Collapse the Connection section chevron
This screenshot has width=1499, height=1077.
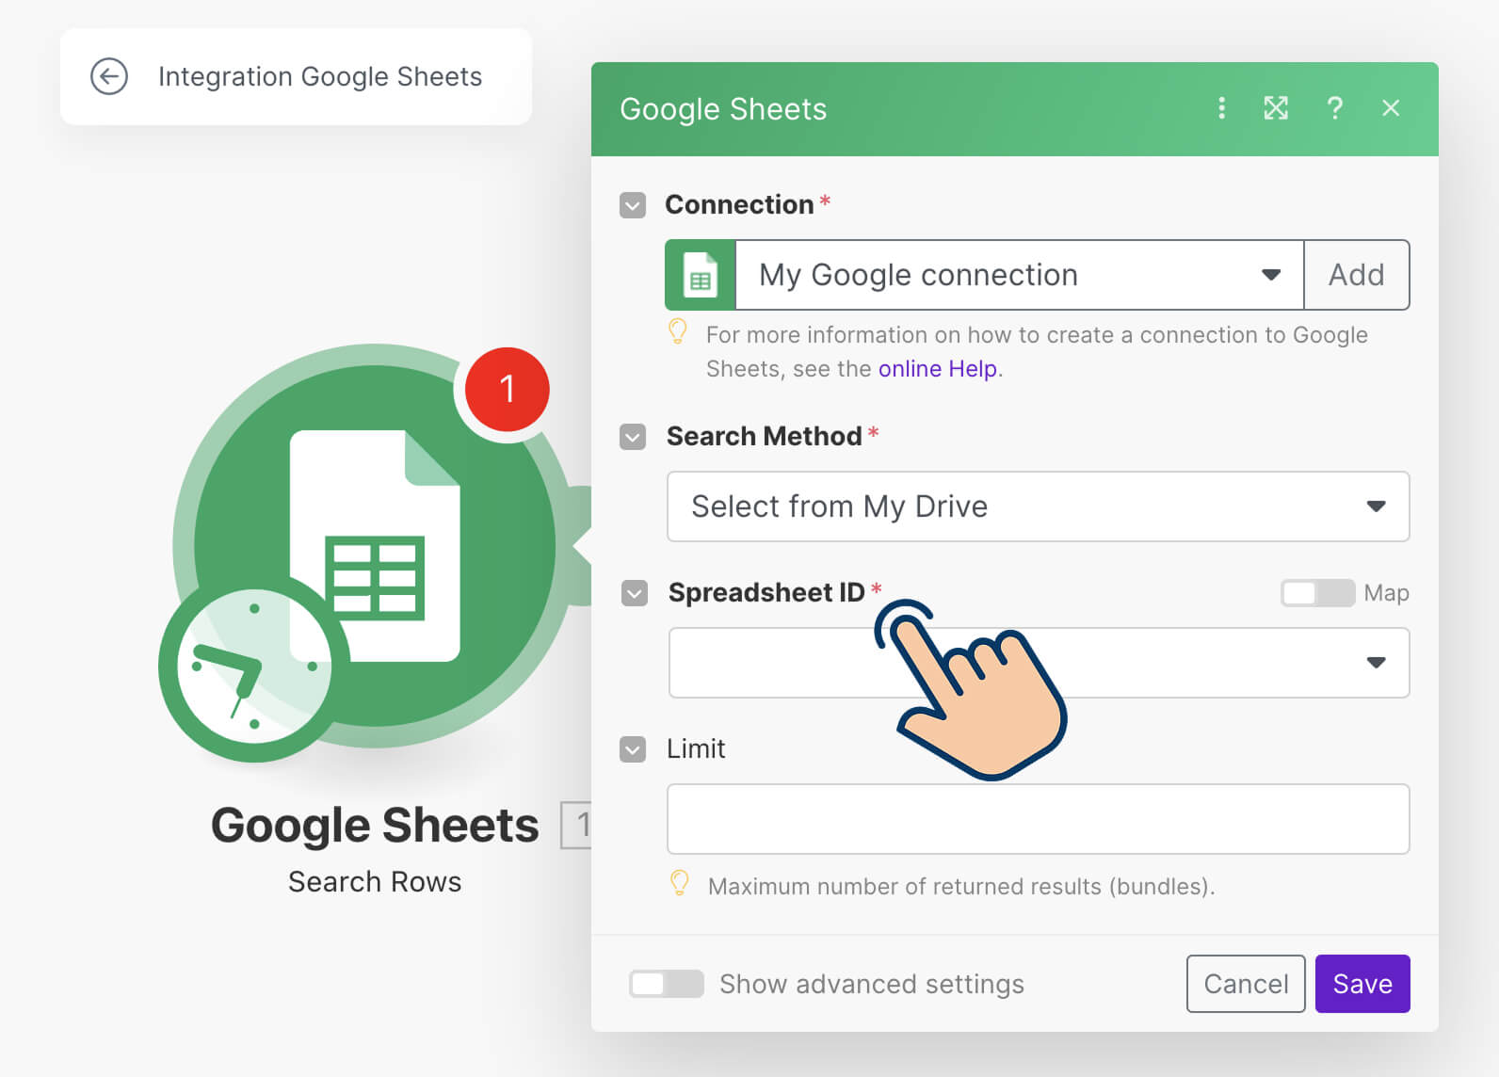tap(633, 205)
